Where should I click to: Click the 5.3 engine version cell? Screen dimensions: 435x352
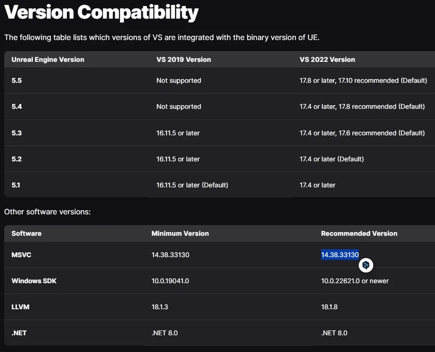17,133
